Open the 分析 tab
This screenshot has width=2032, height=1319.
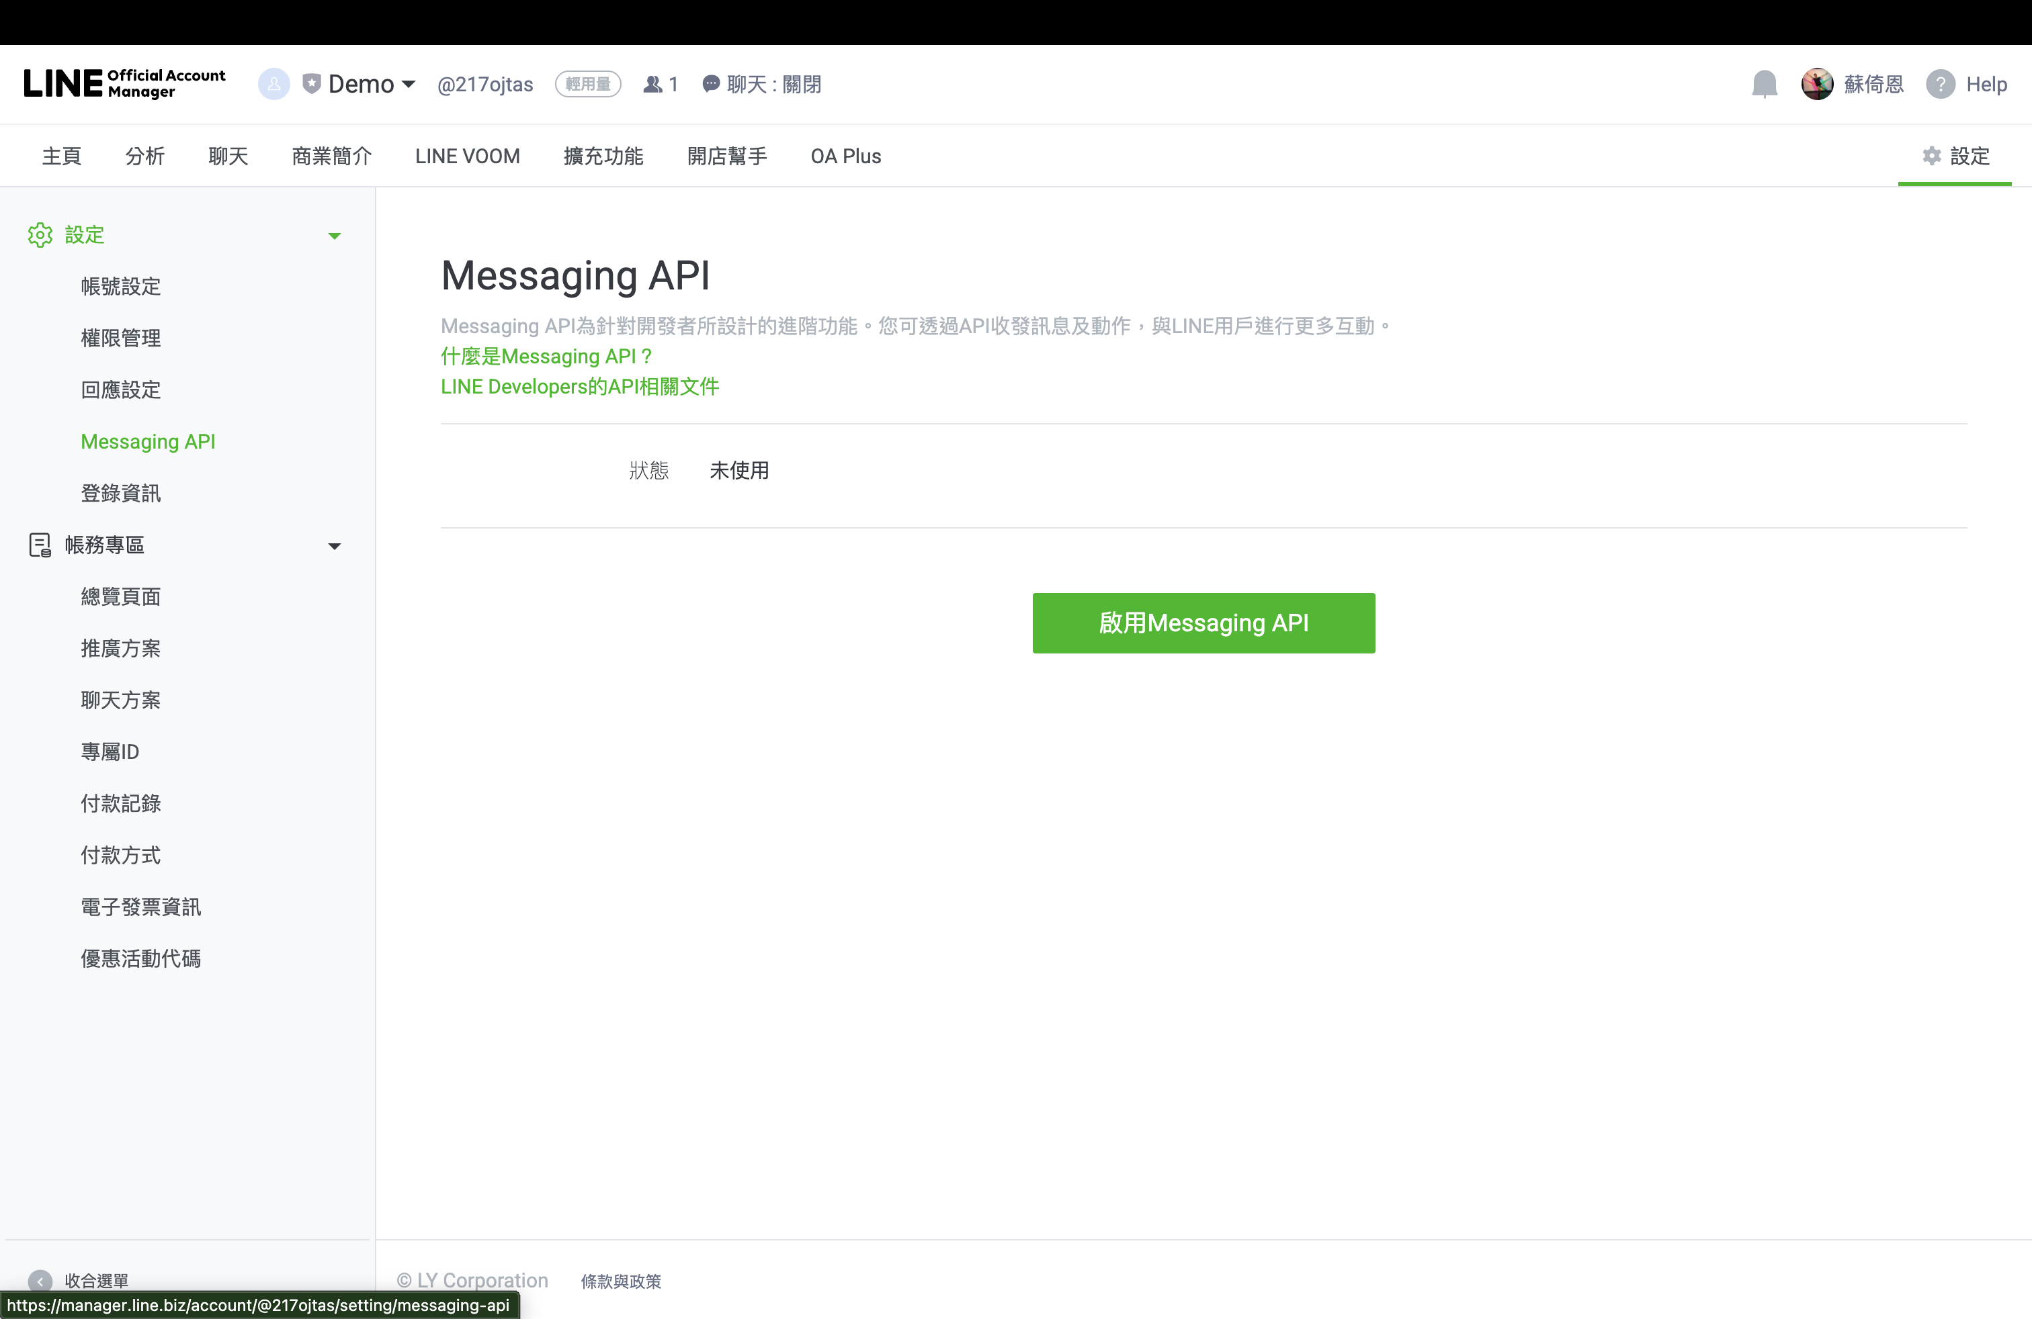click(144, 156)
